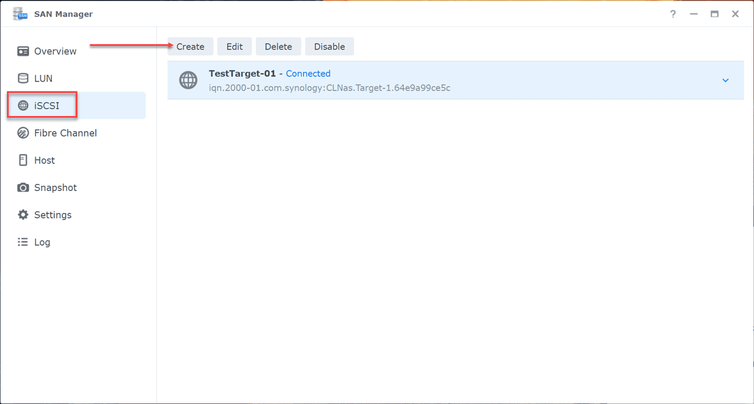Click the Settings gear icon

tap(23, 214)
